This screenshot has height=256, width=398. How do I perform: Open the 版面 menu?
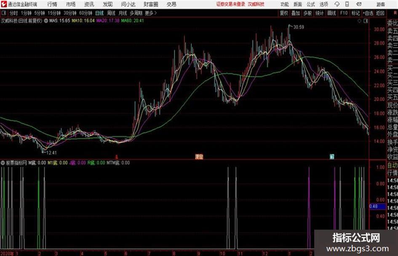pos(298,4)
